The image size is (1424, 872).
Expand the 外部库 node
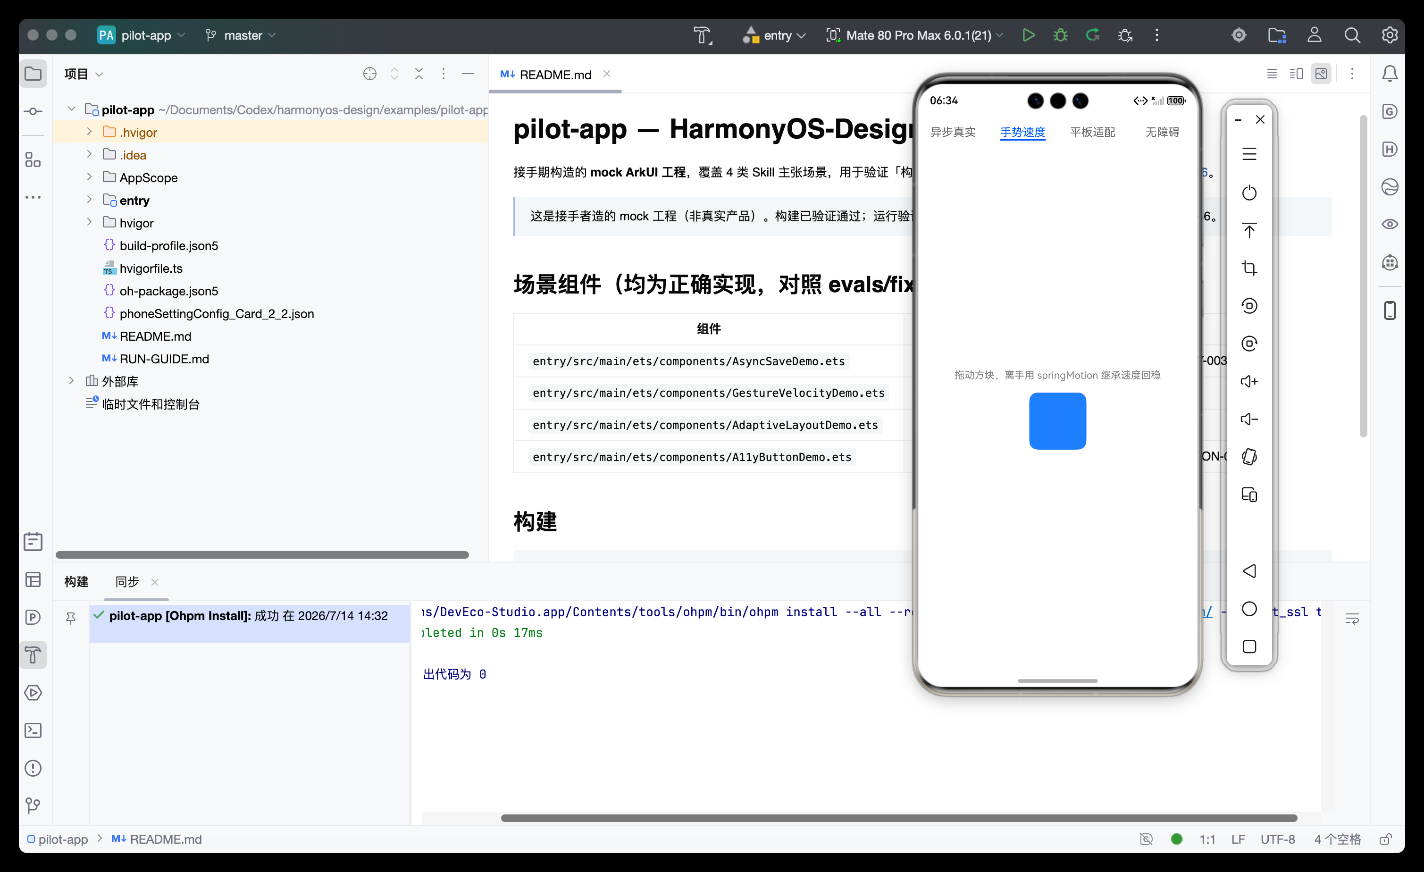point(72,380)
